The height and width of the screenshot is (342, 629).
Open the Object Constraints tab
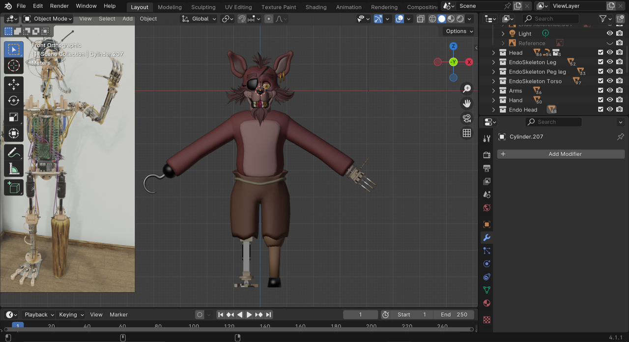click(486, 277)
